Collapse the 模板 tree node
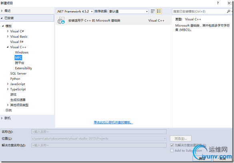 pos(3,26)
